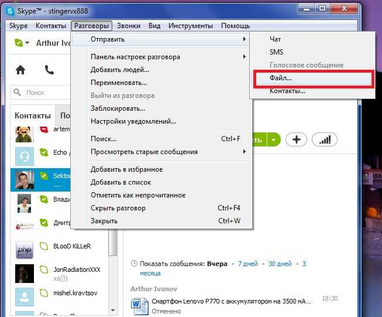This screenshot has height=317, width=382.
Task: Open the Звонки menu
Action: pyautogui.click(x=129, y=26)
